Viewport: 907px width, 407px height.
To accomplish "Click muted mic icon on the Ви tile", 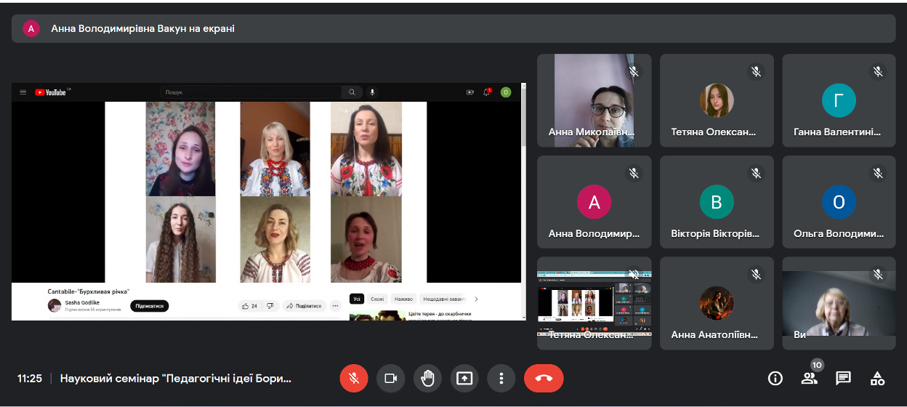I will [x=878, y=275].
